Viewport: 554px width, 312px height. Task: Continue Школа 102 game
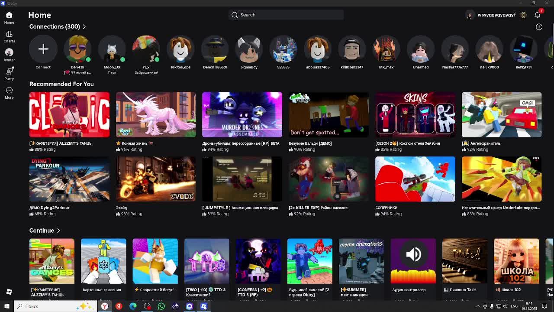tap(516, 261)
